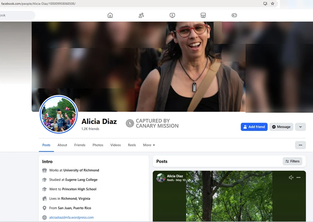Open Princeton High School link

79,189
